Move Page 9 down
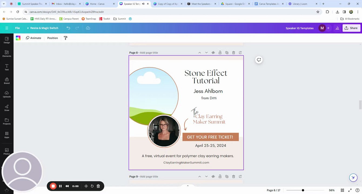 [x=206, y=176]
